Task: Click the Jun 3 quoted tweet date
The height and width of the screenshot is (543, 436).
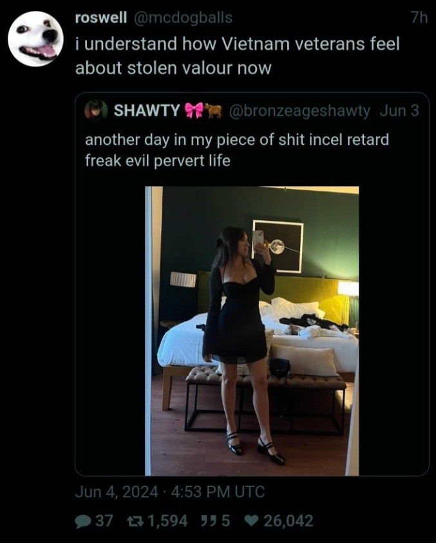Action: click(x=399, y=111)
